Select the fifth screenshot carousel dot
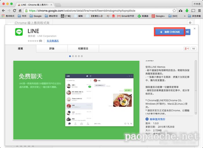The height and width of the screenshot is (148, 203). point(82,56)
